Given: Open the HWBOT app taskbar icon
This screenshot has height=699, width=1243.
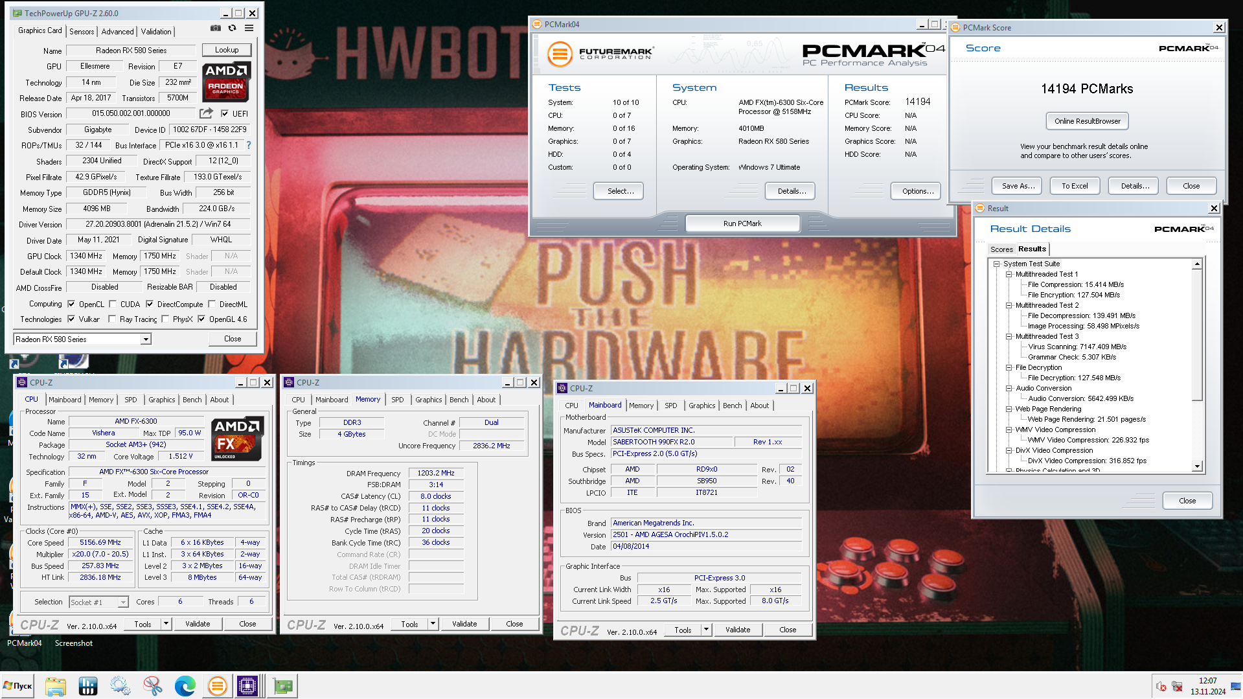Looking at the screenshot, I should coord(88,686).
